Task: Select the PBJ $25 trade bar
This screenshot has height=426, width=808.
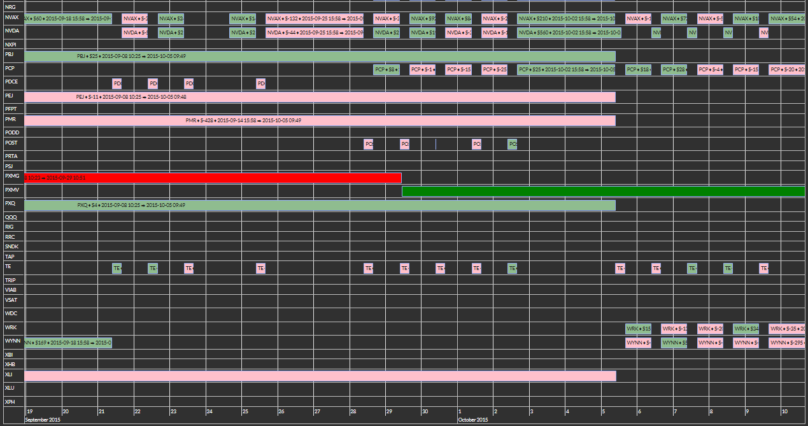Action: pyautogui.click(x=320, y=57)
